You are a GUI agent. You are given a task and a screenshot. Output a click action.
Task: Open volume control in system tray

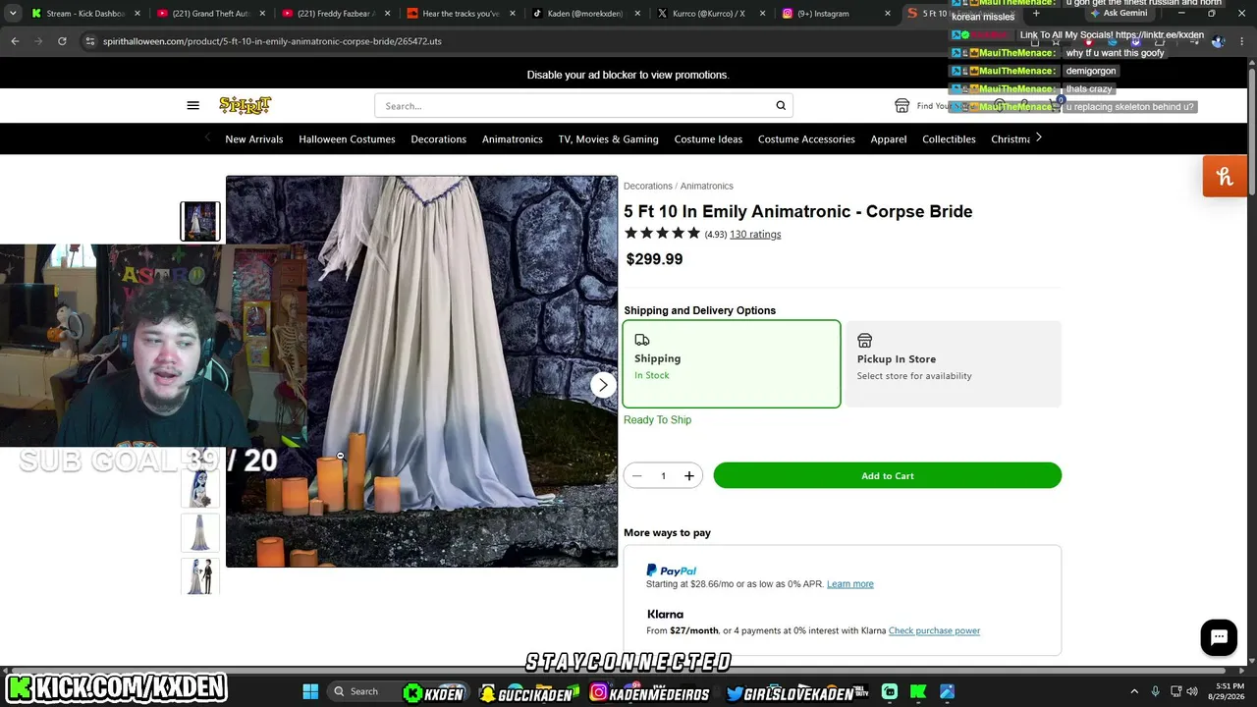point(1192,691)
